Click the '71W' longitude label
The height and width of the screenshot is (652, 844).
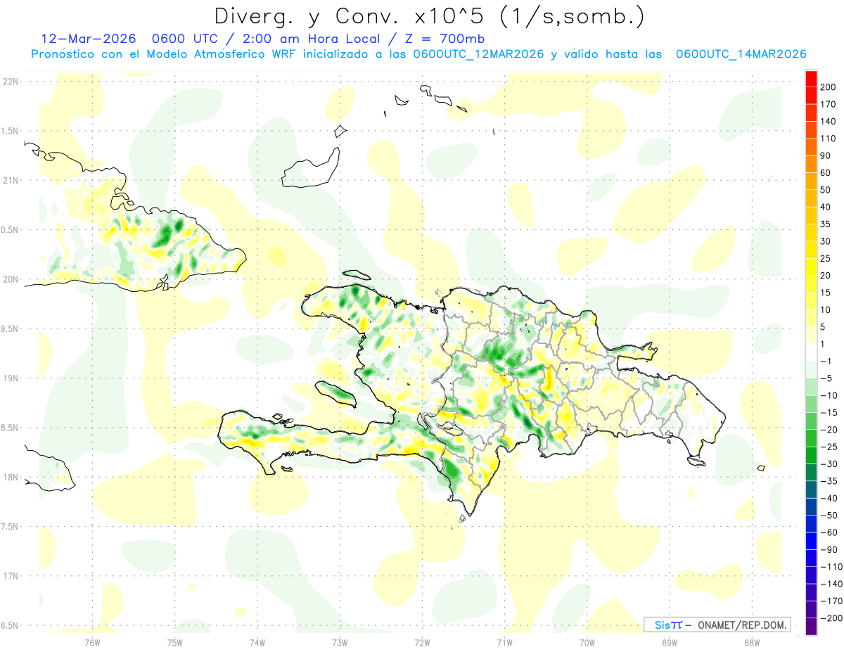pos(504,642)
